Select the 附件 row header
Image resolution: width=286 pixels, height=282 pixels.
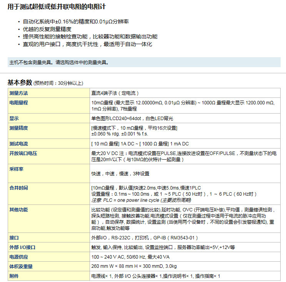14,276
